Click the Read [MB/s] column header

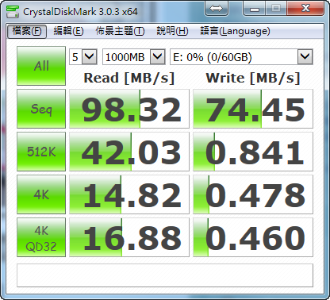129,78
